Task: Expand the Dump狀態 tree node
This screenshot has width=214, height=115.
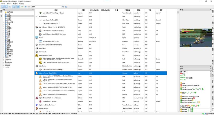Action: pos(3,22)
